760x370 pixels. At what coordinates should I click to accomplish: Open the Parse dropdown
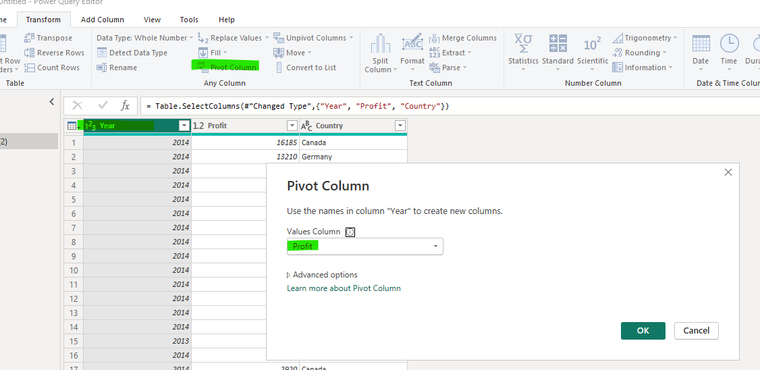pyautogui.click(x=447, y=68)
